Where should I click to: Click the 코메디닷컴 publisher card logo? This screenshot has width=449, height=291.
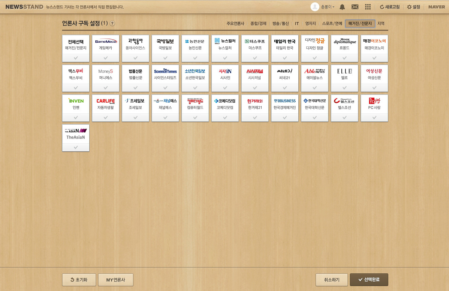pos(225,101)
